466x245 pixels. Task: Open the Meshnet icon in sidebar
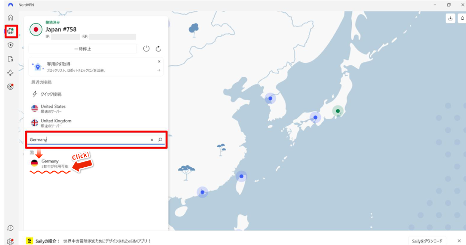pos(10,73)
